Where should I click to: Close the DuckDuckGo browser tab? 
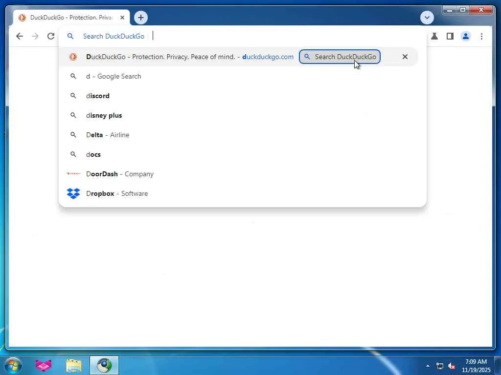(122, 18)
